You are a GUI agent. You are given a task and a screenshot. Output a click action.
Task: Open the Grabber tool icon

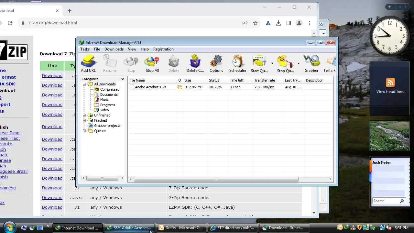pos(311,64)
